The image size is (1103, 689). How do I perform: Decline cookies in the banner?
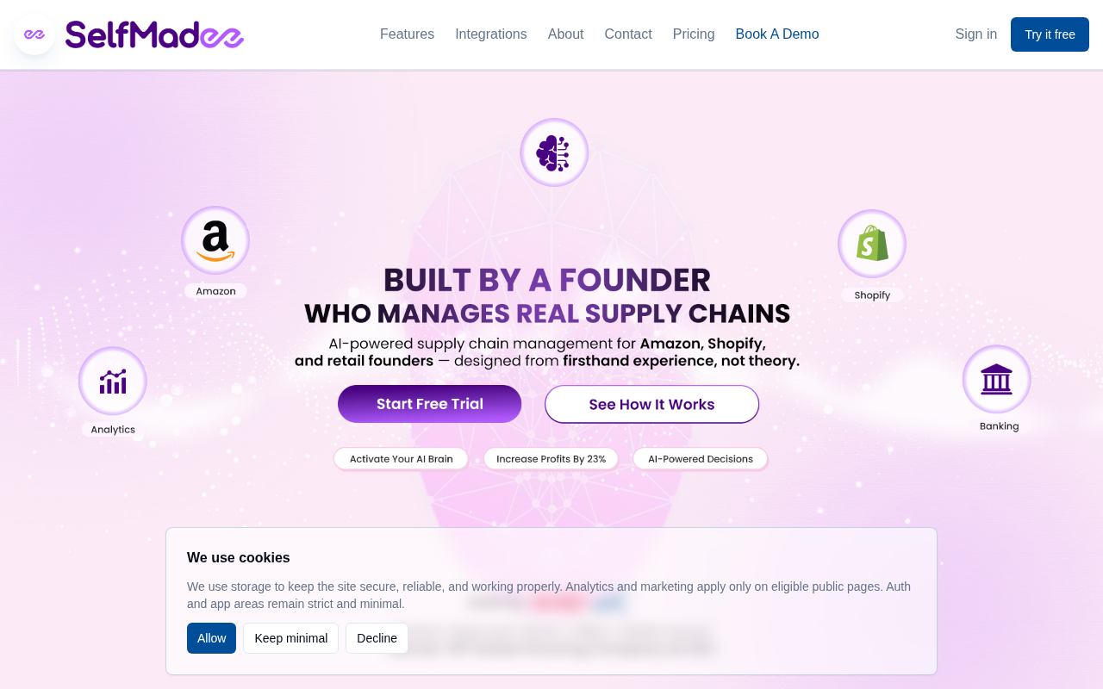tap(377, 638)
